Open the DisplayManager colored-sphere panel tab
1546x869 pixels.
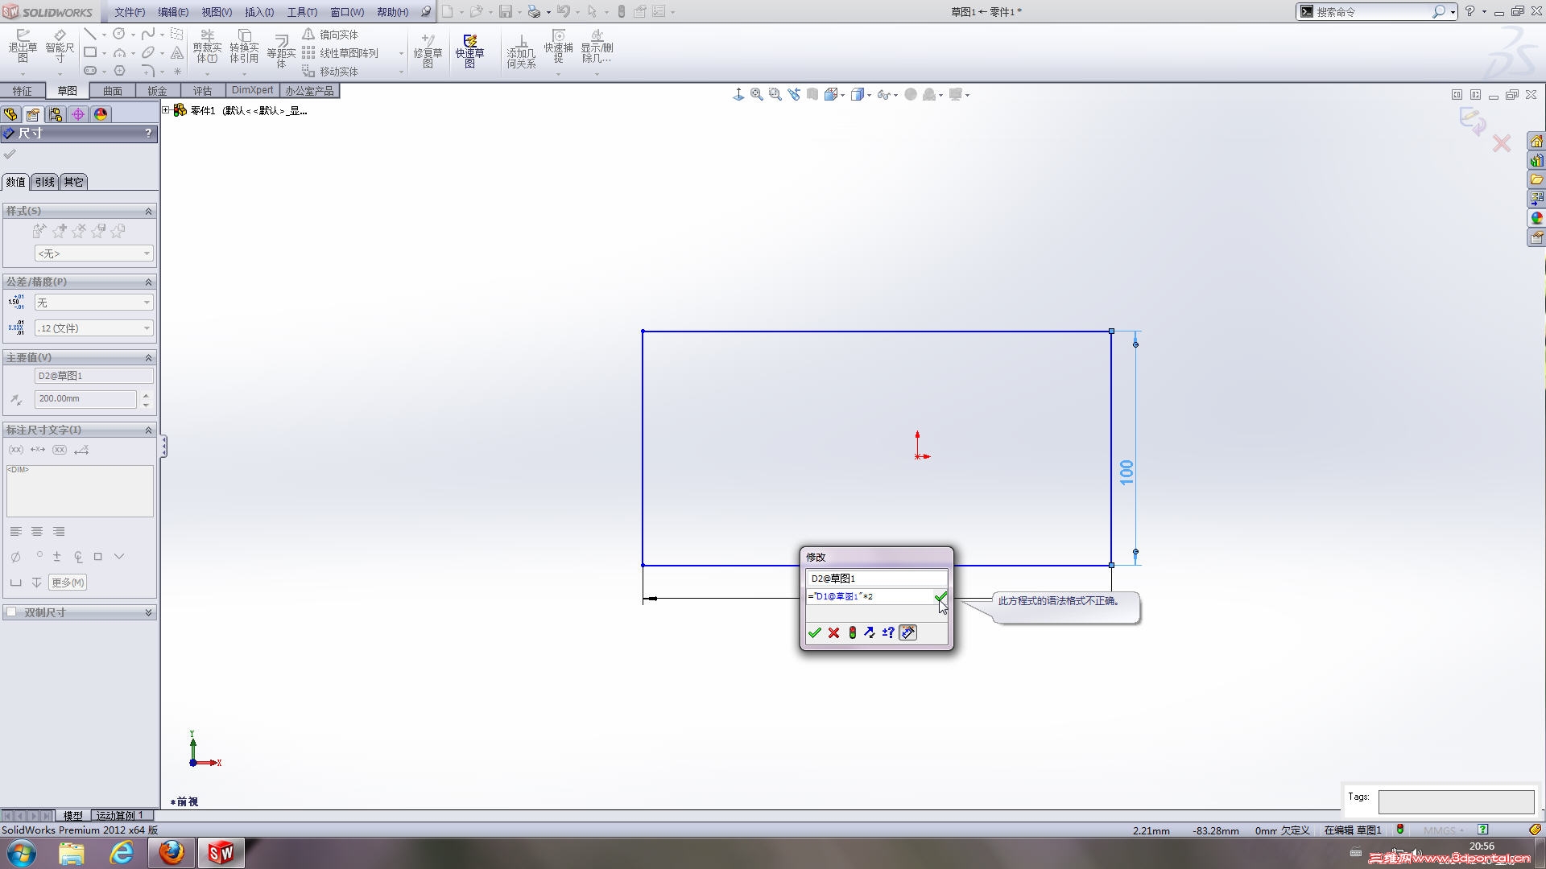tap(101, 114)
